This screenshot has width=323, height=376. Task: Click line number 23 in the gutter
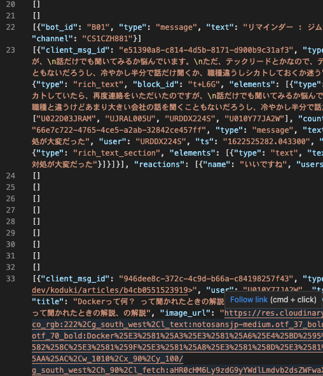[x=11, y=50]
